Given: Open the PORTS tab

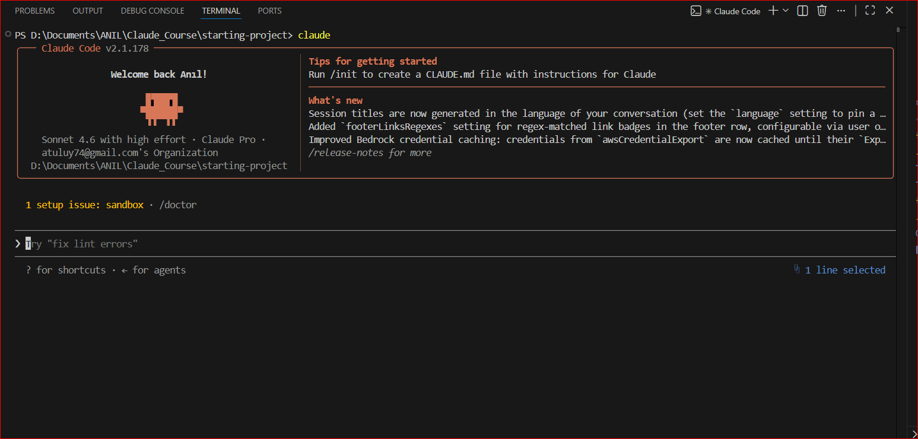Looking at the screenshot, I should click(269, 11).
